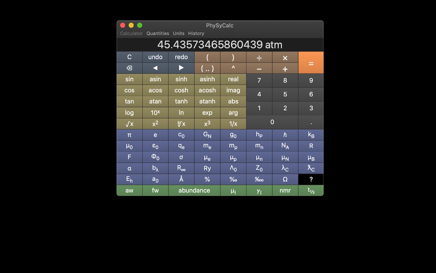436x273 pixels.
Task: Insert the decimal point key
Action: click(311, 122)
